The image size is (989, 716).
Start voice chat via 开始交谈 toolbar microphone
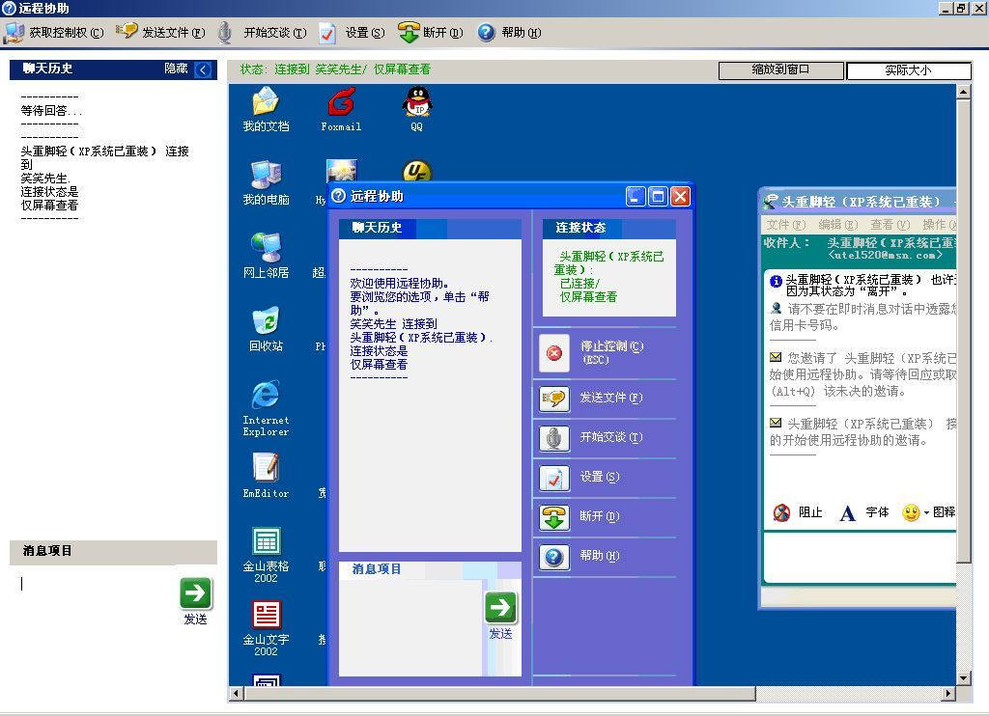[x=261, y=33]
